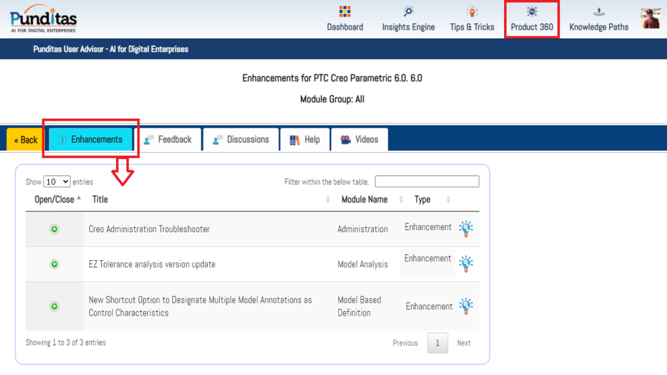Click the yellow Back button

[26, 140]
